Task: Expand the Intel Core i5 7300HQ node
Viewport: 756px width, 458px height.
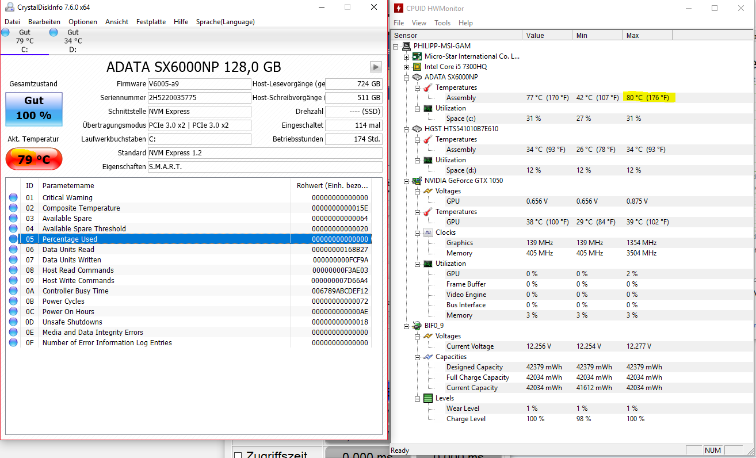Action: (407, 67)
